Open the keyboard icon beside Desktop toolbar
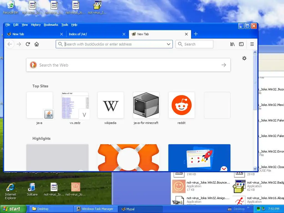 [229, 209]
